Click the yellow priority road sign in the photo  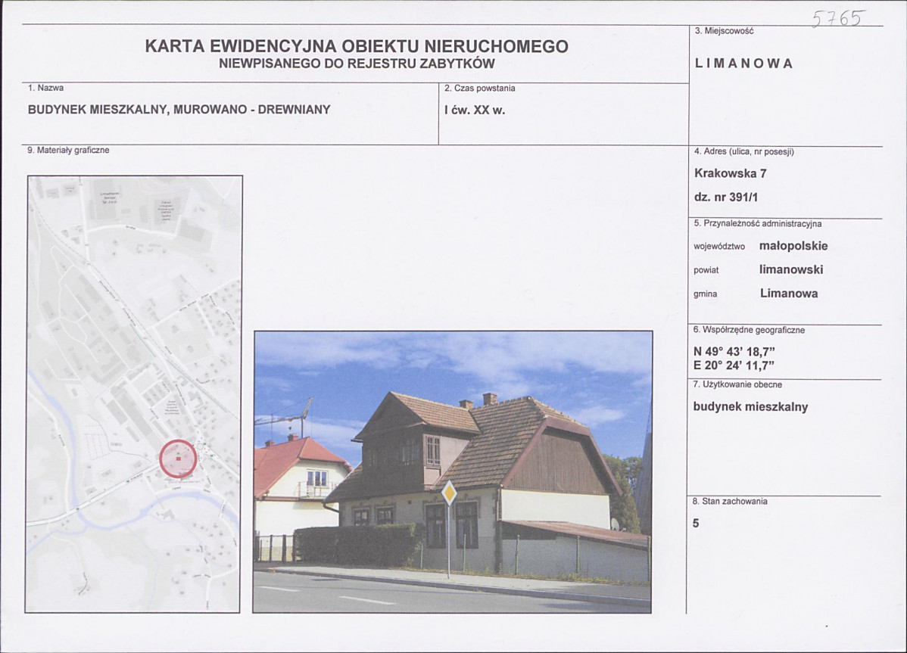(449, 493)
